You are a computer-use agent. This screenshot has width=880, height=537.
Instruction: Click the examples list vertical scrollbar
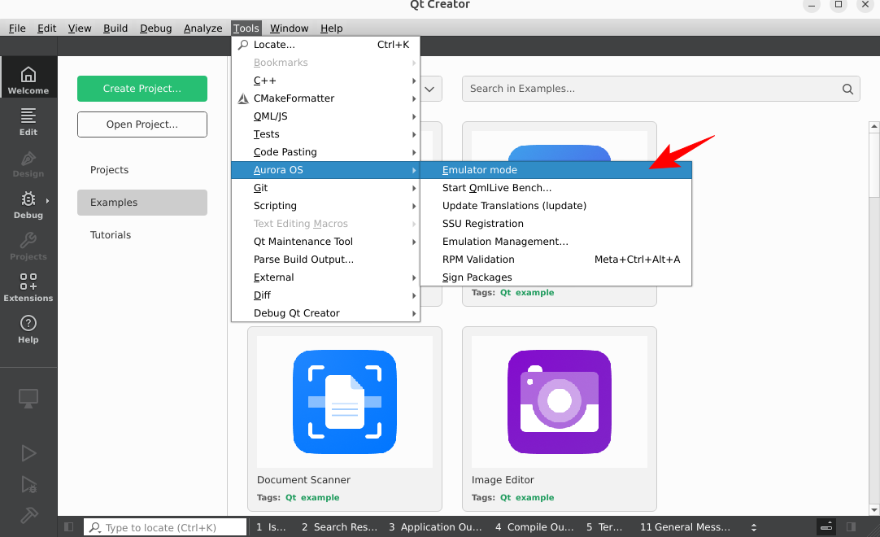tap(873, 318)
